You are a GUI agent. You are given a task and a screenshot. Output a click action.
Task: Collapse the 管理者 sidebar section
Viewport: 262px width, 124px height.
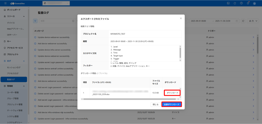pyautogui.click(x=24, y=86)
